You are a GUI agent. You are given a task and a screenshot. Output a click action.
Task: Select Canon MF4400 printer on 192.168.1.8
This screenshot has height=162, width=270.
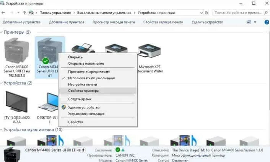pos(17,57)
